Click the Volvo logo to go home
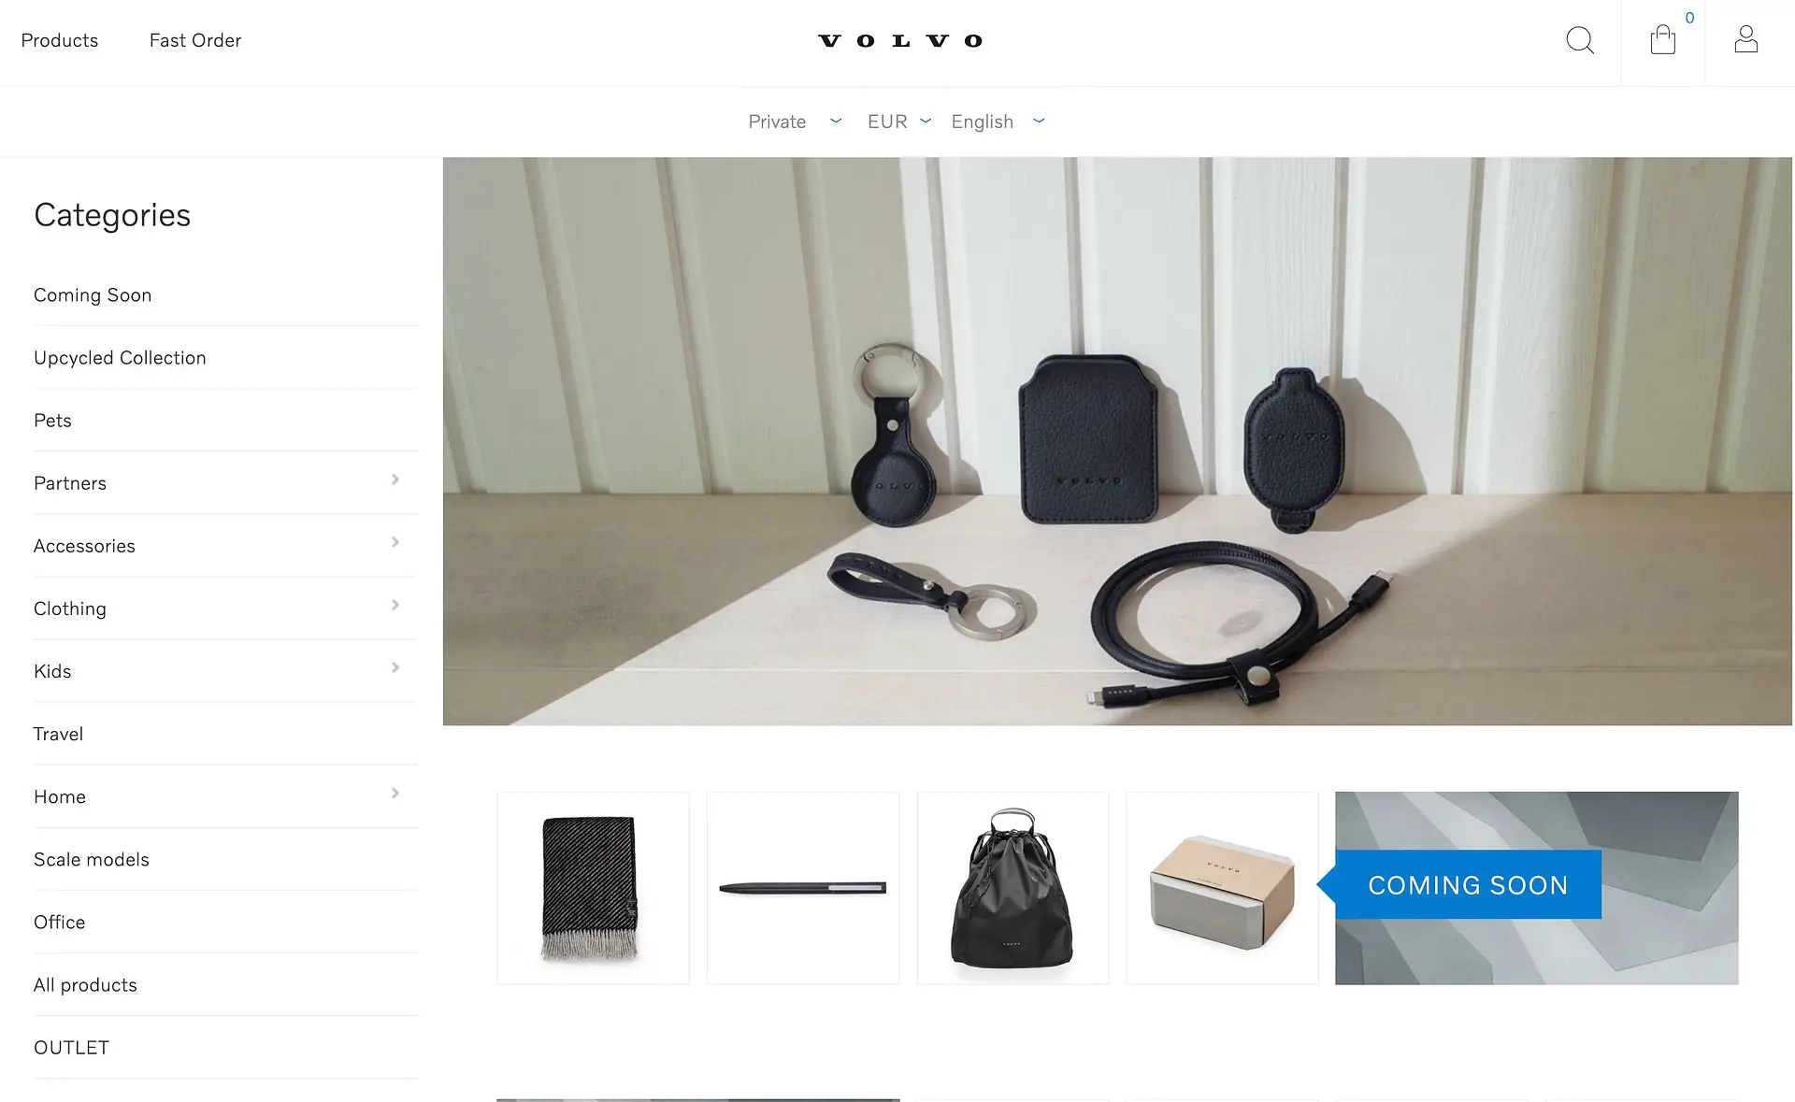Image resolution: width=1795 pixels, height=1102 pixels. [897, 39]
